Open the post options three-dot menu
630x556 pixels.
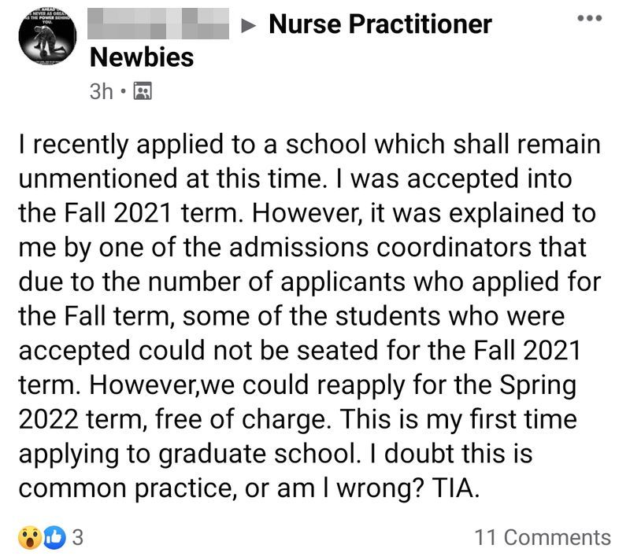pyautogui.click(x=589, y=18)
